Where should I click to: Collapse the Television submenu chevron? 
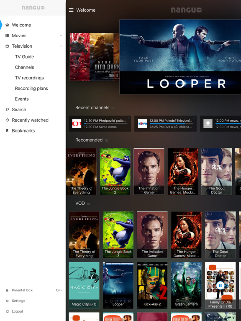pyautogui.click(x=61, y=46)
